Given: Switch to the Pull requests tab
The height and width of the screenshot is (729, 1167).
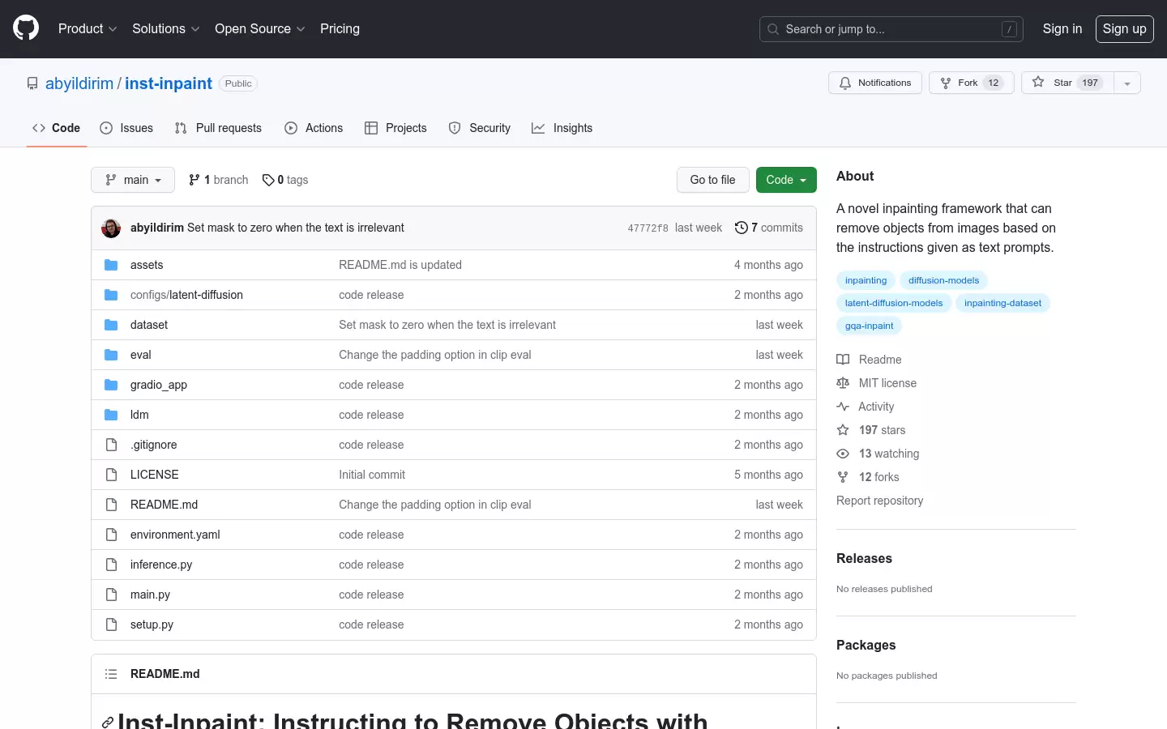Looking at the screenshot, I should pyautogui.click(x=218, y=128).
